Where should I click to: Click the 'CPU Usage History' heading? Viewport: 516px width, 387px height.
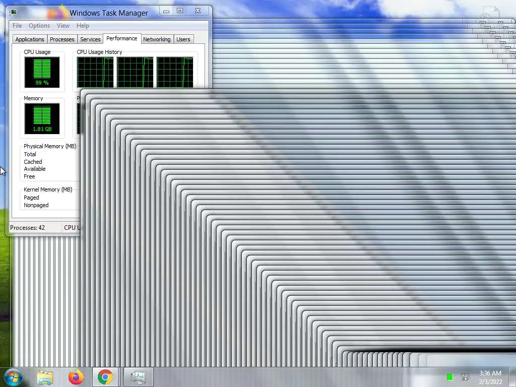[x=99, y=52]
